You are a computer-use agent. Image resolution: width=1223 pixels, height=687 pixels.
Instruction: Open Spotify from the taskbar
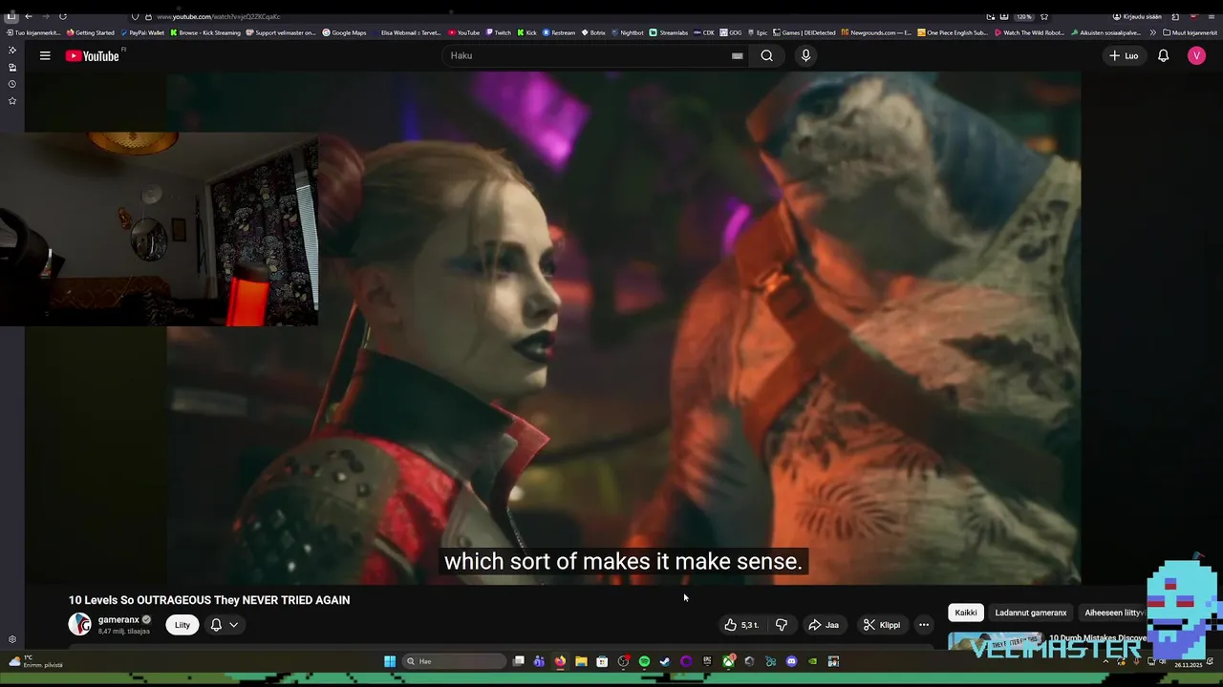[644, 661]
